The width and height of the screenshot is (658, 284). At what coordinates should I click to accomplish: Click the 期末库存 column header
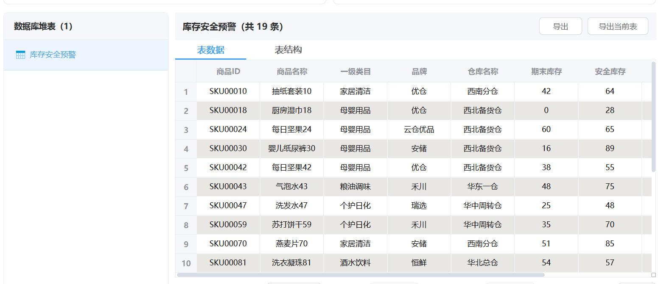[x=546, y=72]
